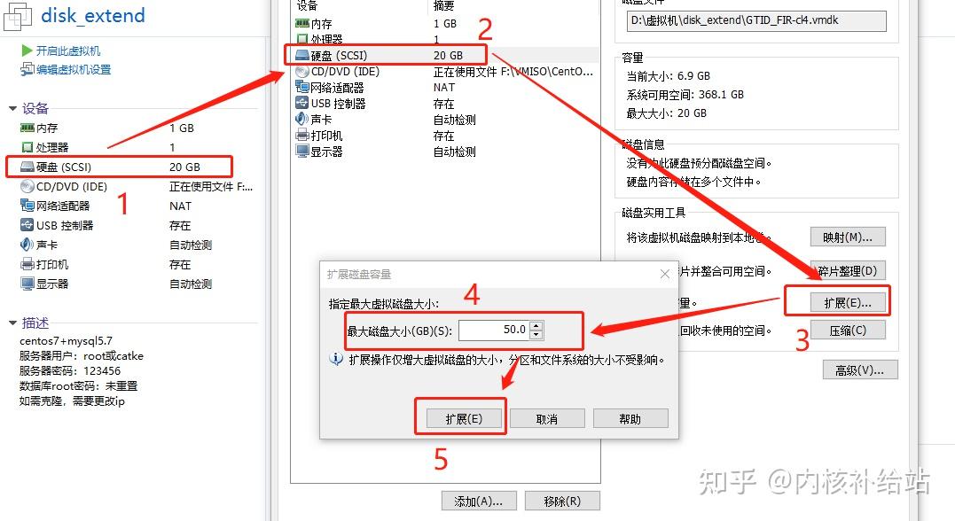Click 帮助 button in expand disk dialog
This screenshot has width=955, height=521.
tap(630, 419)
